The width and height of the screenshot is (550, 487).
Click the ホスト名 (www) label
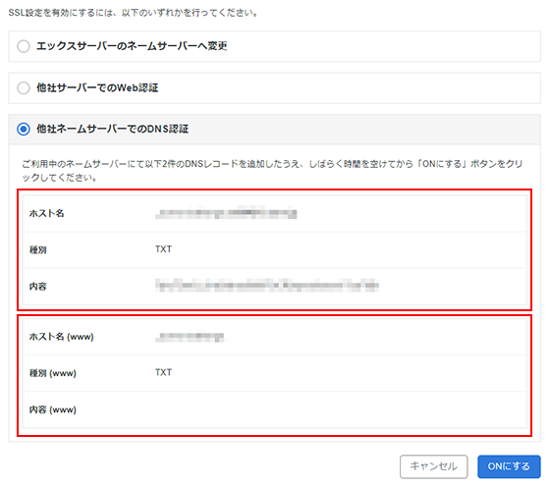click(x=61, y=337)
